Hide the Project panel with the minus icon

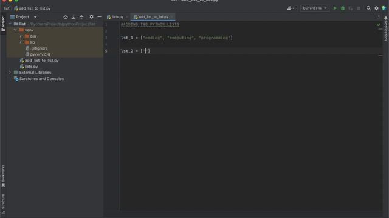coord(99,17)
